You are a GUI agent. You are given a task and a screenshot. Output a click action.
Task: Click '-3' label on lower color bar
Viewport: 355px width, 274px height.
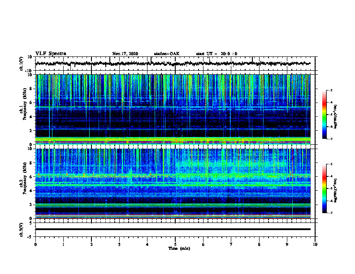click(331, 164)
